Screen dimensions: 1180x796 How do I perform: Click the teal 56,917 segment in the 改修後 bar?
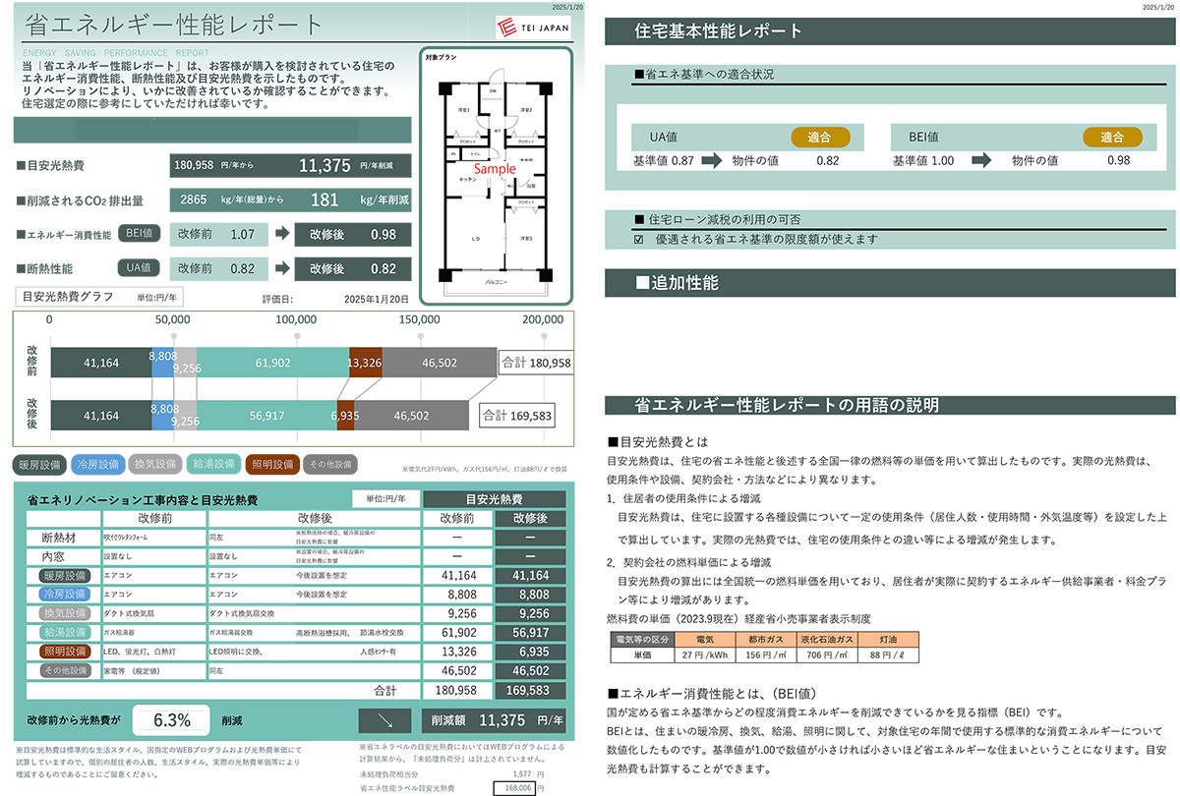pyautogui.click(x=267, y=416)
